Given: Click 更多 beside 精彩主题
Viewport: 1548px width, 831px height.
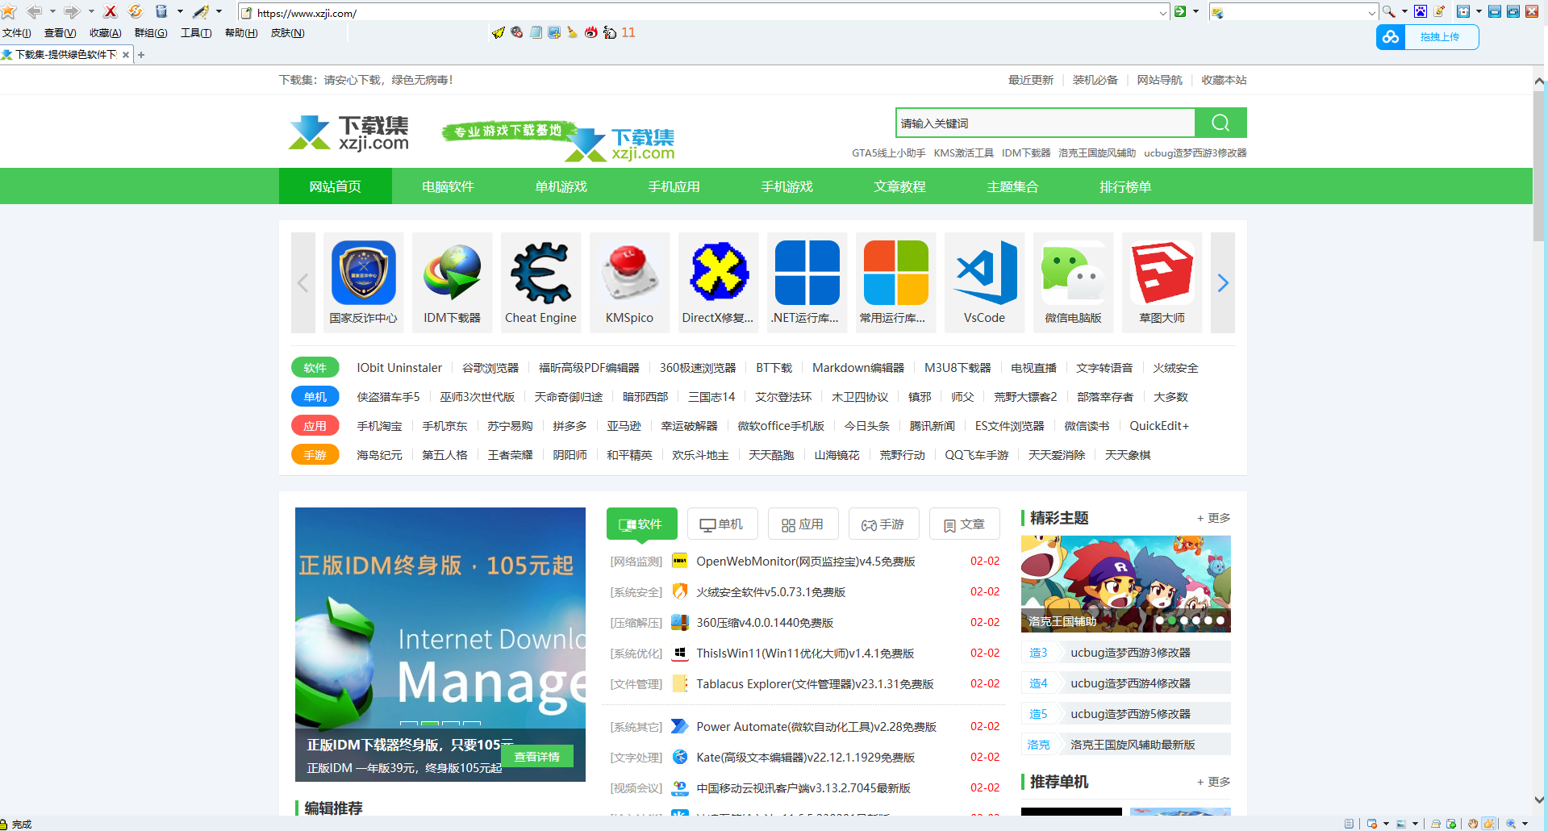Looking at the screenshot, I should pos(1214,518).
